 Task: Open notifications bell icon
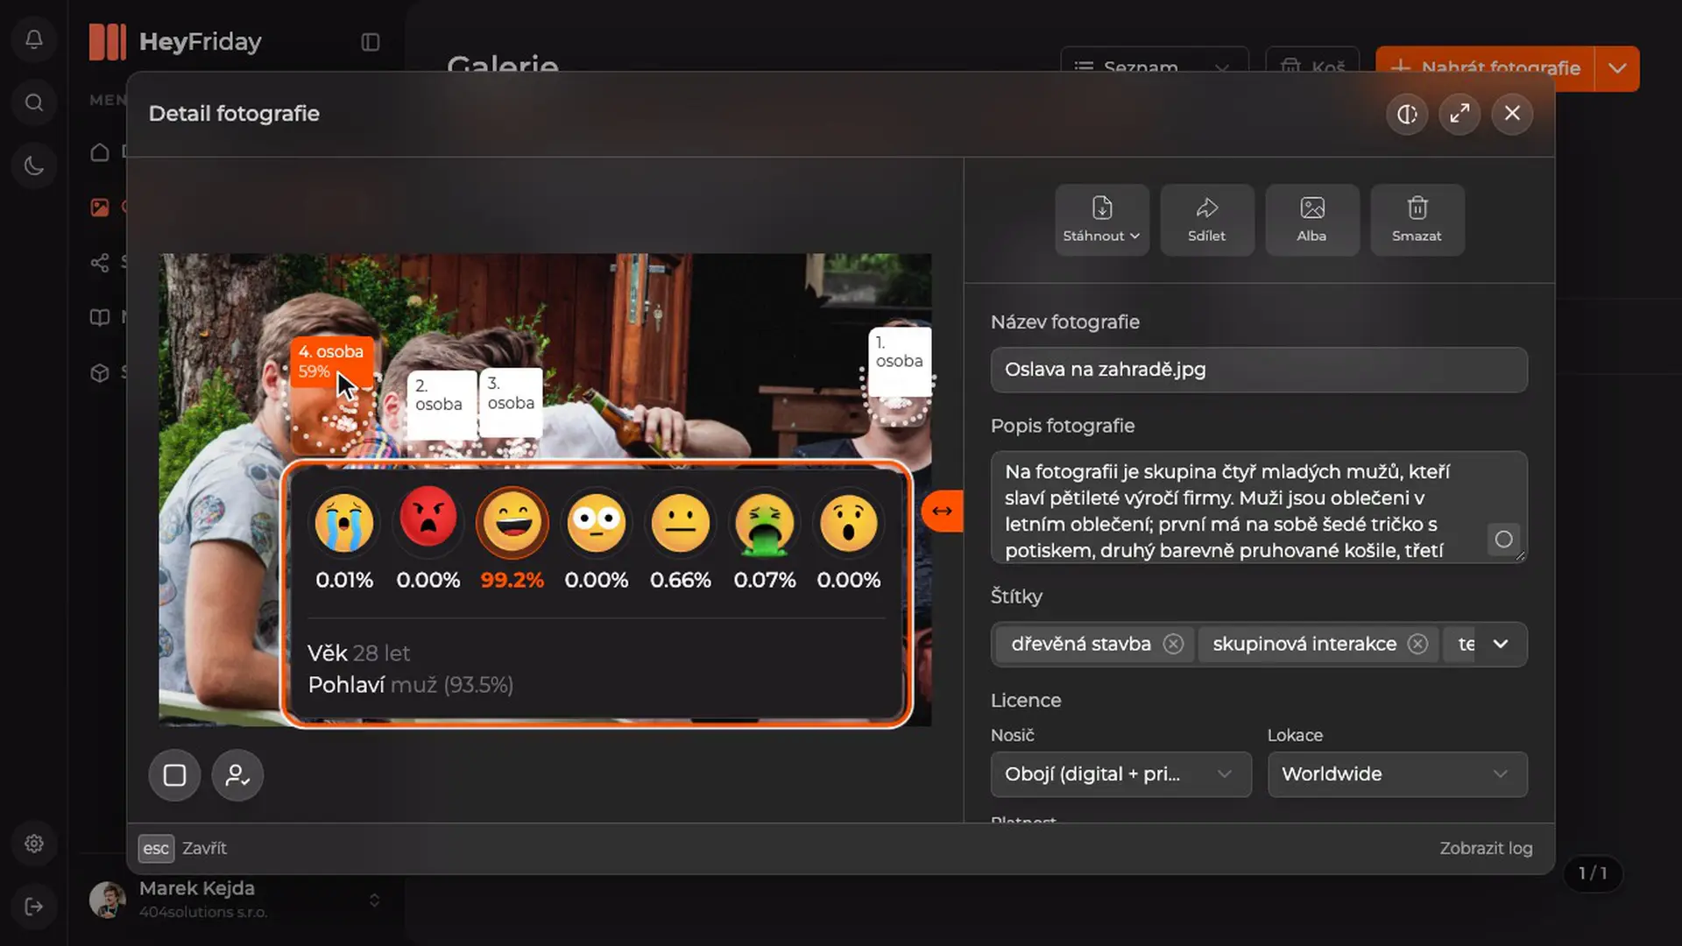coord(34,39)
